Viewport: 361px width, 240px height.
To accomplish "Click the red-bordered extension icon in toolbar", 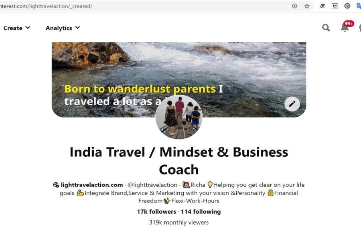I will coord(335,6).
